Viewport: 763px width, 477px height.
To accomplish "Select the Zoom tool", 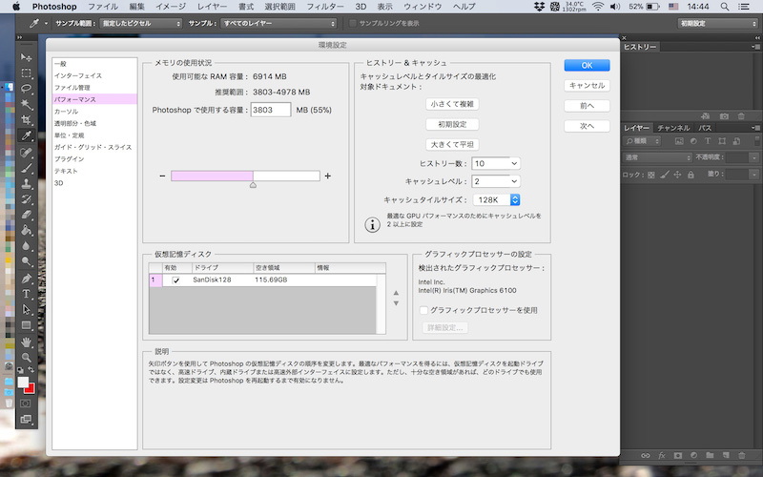I will tap(27, 357).
